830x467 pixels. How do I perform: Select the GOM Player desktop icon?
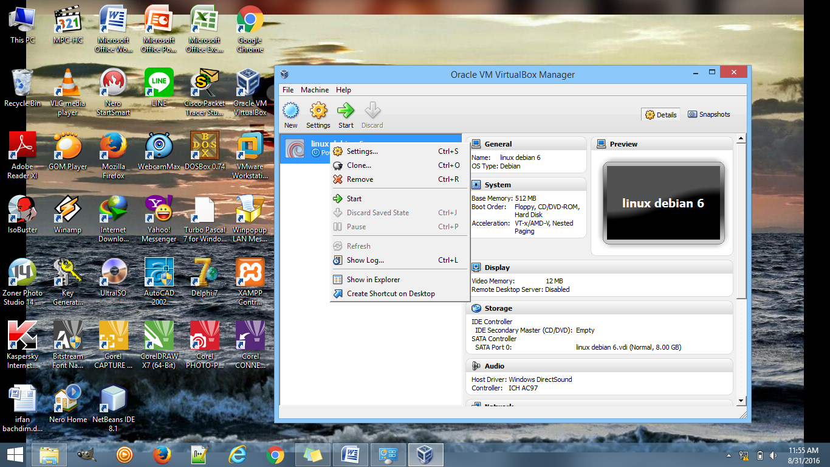coord(68,151)
